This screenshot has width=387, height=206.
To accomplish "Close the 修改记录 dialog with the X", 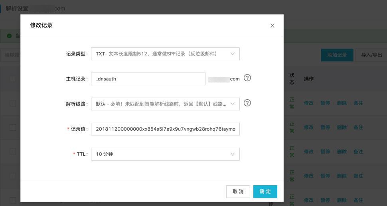I will (x=272, y=26).
